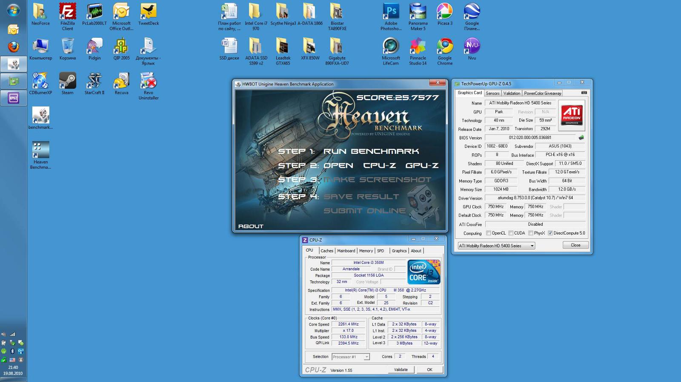Open Revo Uninstaller desktop shortcut
Screen dimensions: 681x382
[x=149, y=86]
